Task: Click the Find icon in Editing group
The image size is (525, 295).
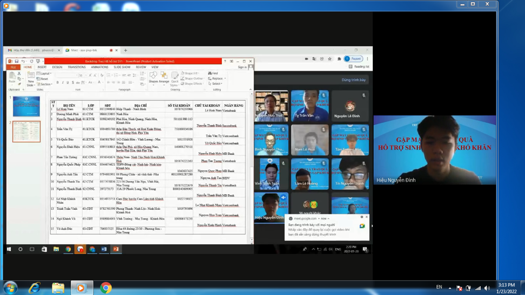Action: click(213, 73)
